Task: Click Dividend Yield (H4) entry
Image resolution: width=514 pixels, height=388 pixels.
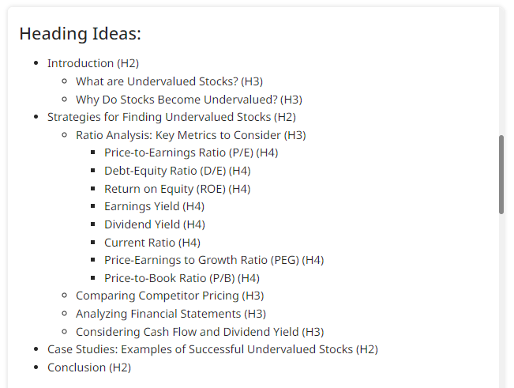Action: tap(155, 224)
